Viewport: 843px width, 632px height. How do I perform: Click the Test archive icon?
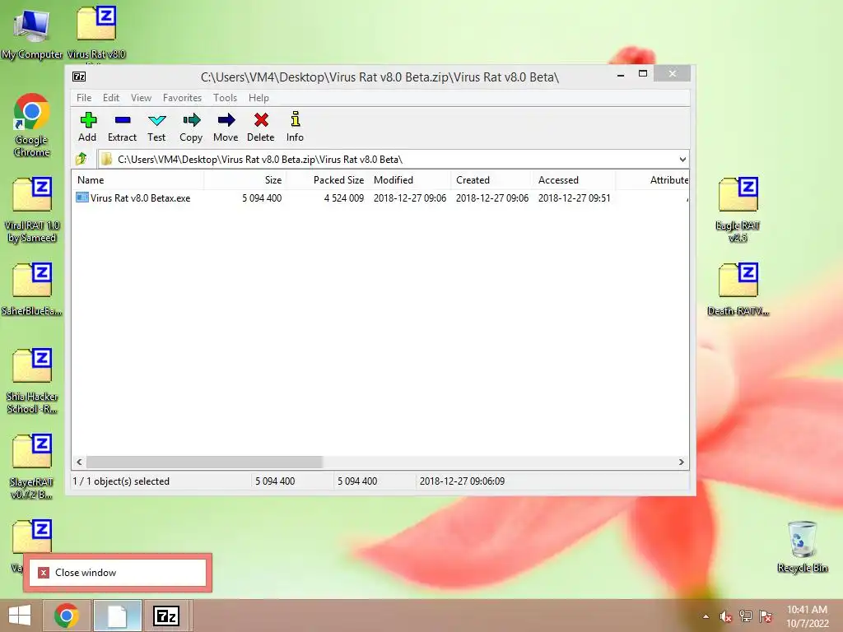click(x=157, y=120)
